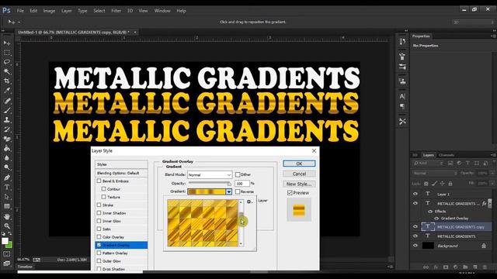The width and height of the screenshot is (497, 279).
Task: Open the layer blend mode Normal dropdown
Action: point(435,173)
